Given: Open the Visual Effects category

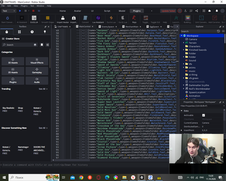Looking at the screenshot, I should (37, 61).
